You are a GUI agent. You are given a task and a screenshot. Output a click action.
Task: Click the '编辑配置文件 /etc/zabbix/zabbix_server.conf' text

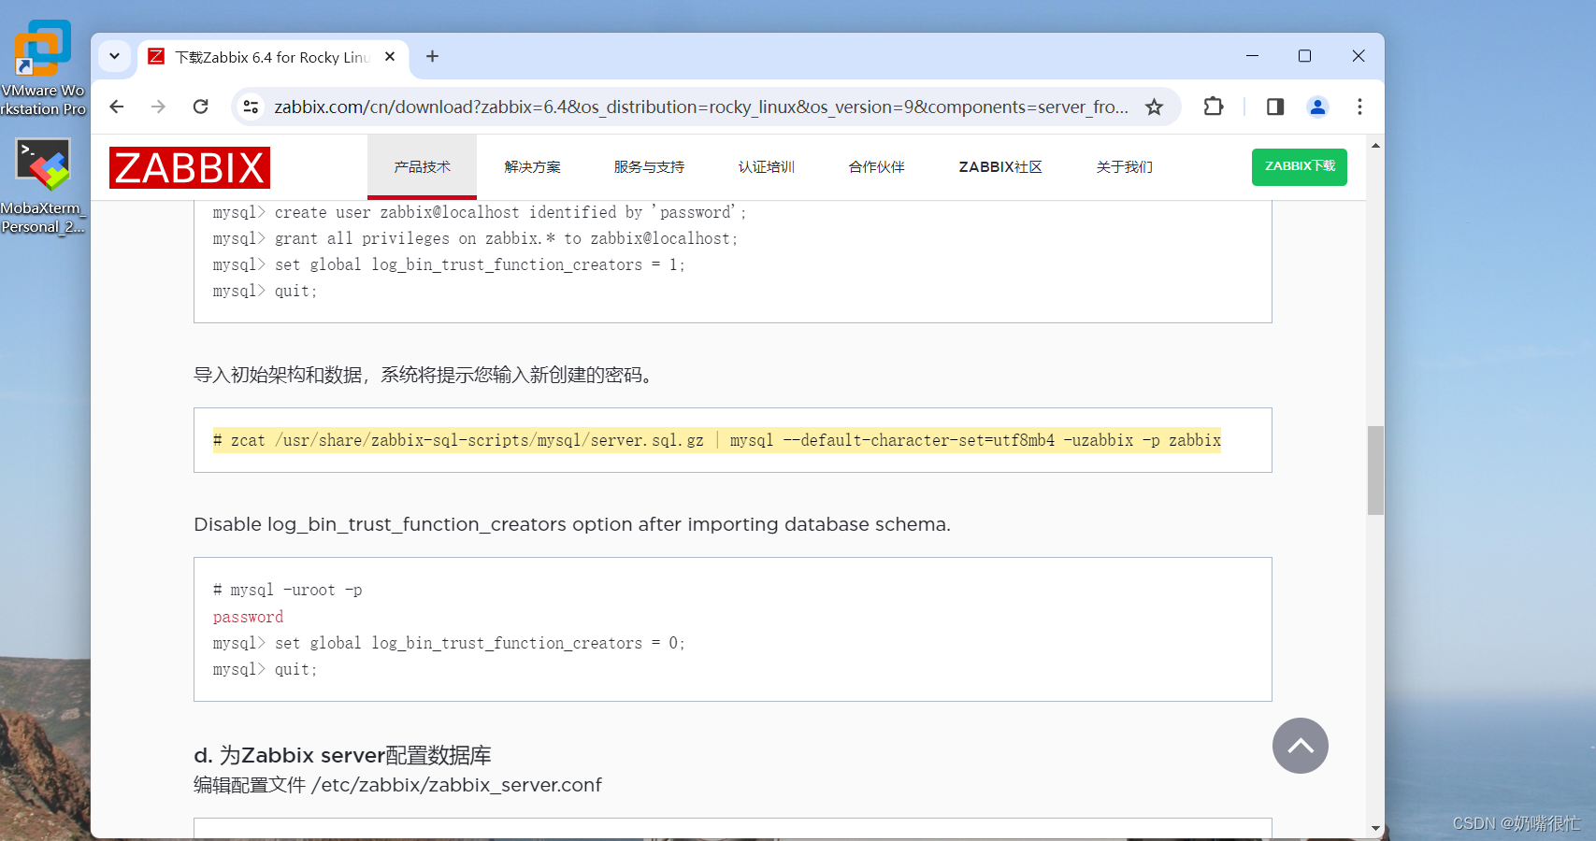(x=397, y=785)
